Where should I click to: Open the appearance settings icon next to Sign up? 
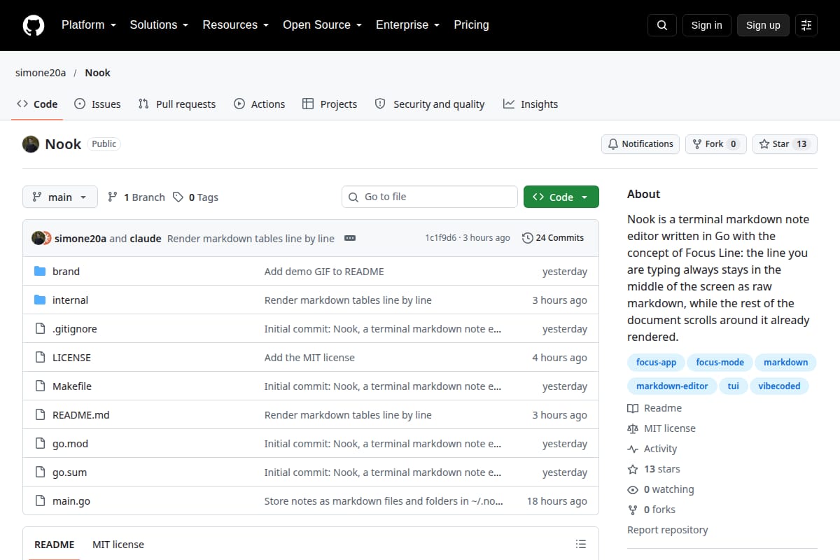806,25
